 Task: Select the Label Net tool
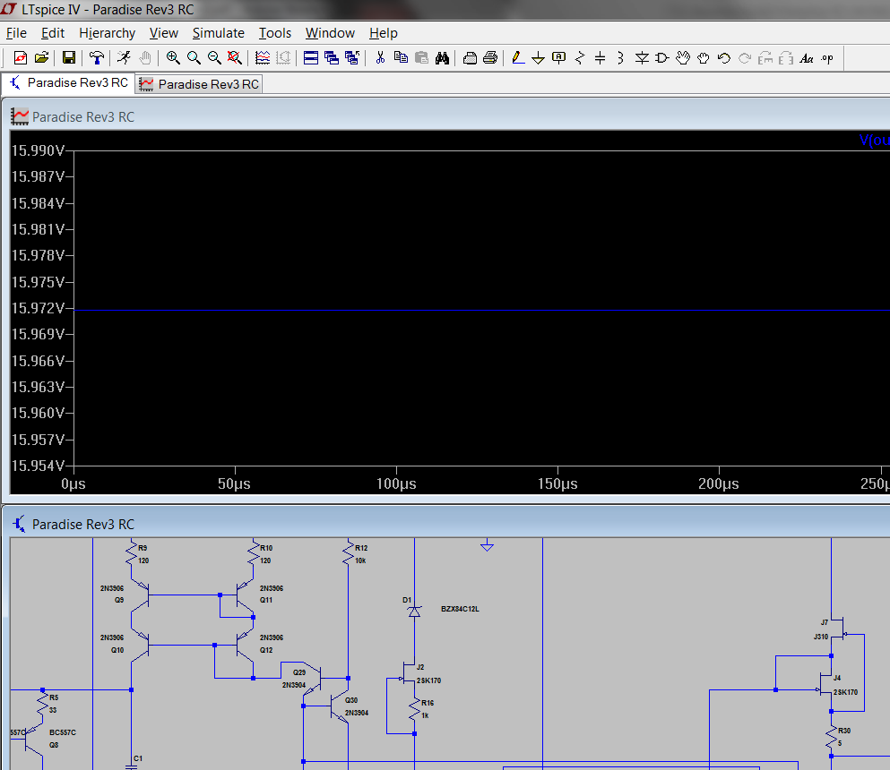click(559, 58)
